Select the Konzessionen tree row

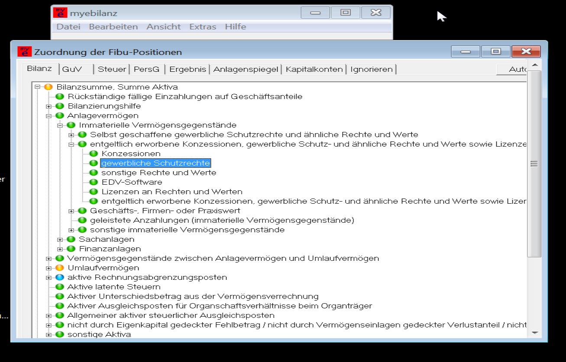point(131,154)
